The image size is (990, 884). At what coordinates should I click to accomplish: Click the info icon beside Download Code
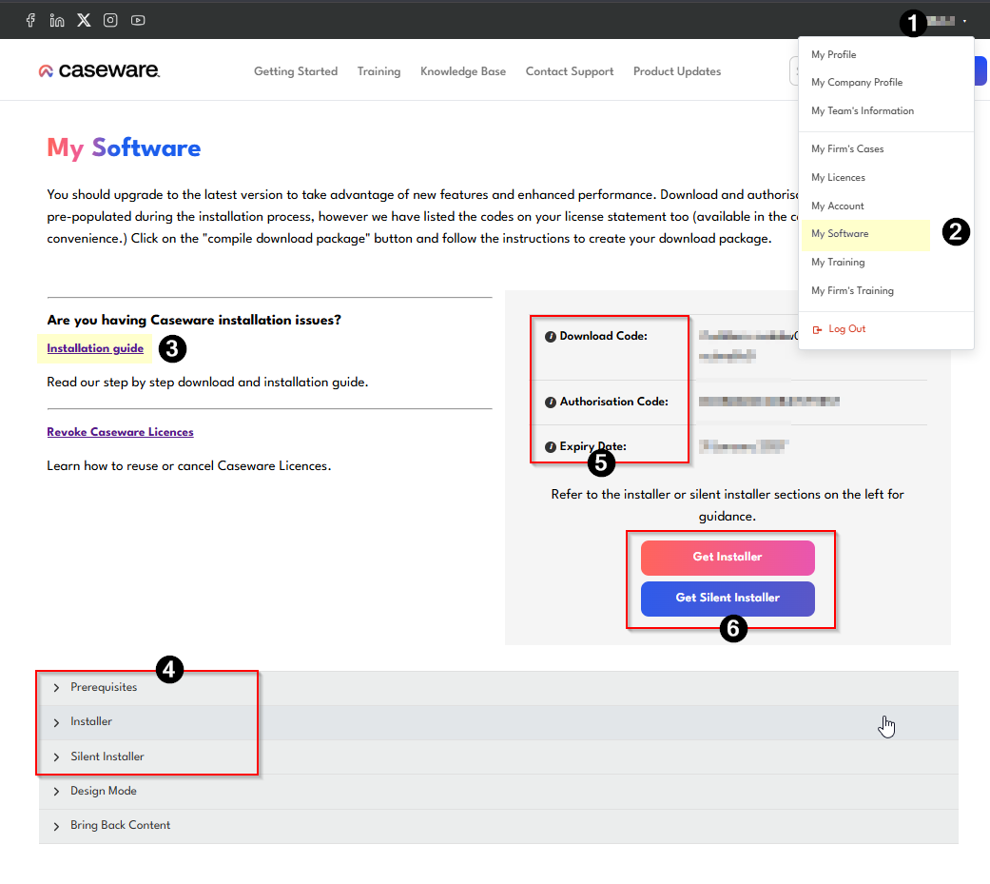[550, 337]
